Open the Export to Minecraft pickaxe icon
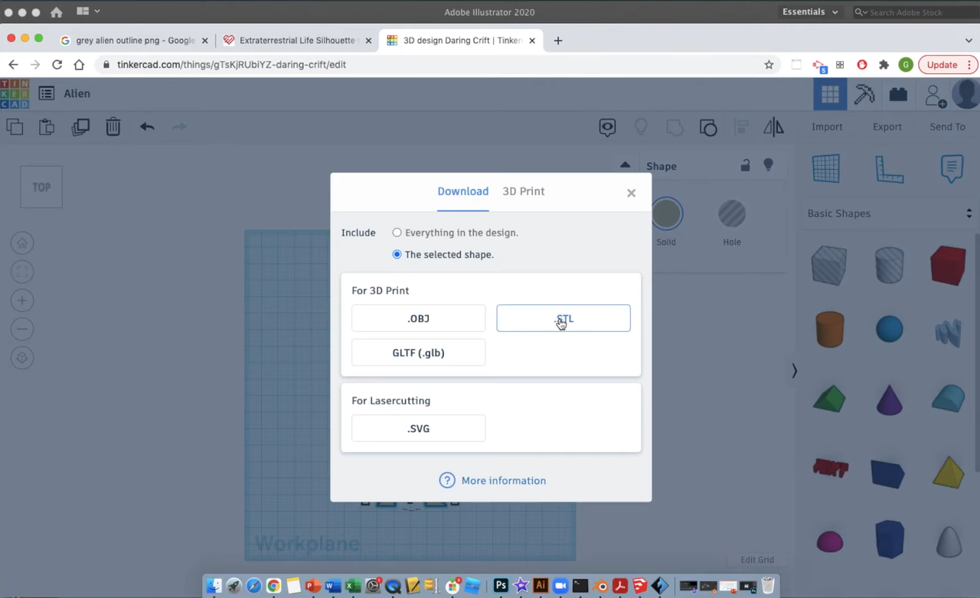 864,94
